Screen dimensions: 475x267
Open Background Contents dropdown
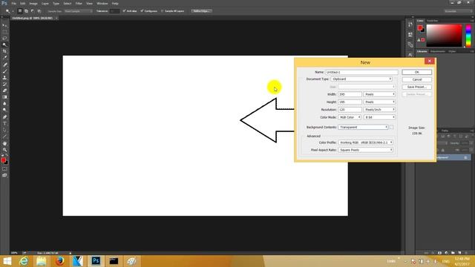(363, 127)
